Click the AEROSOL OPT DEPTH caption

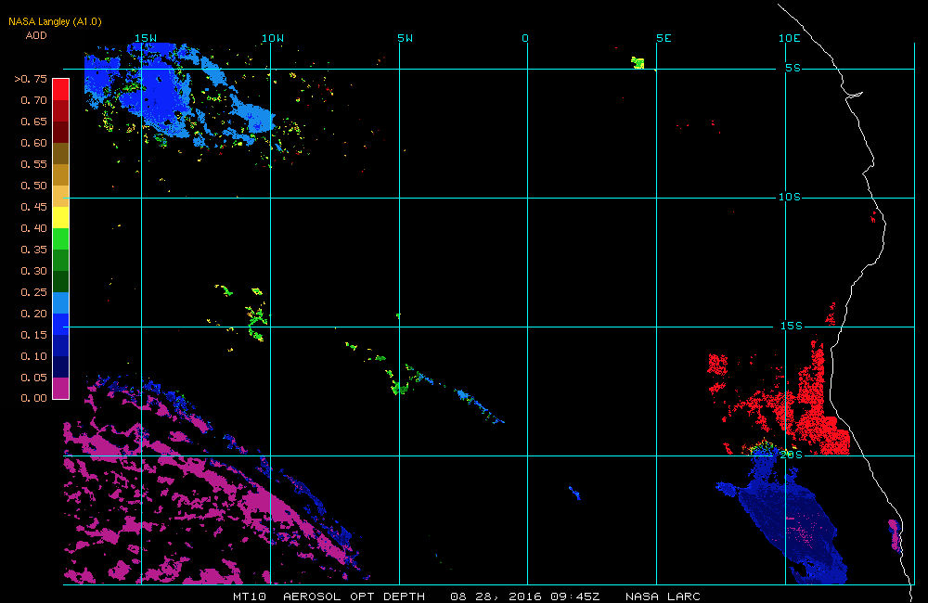coord(354,597)
